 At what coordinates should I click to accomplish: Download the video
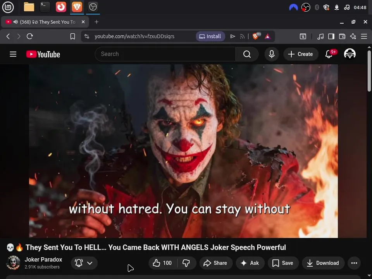323,263
